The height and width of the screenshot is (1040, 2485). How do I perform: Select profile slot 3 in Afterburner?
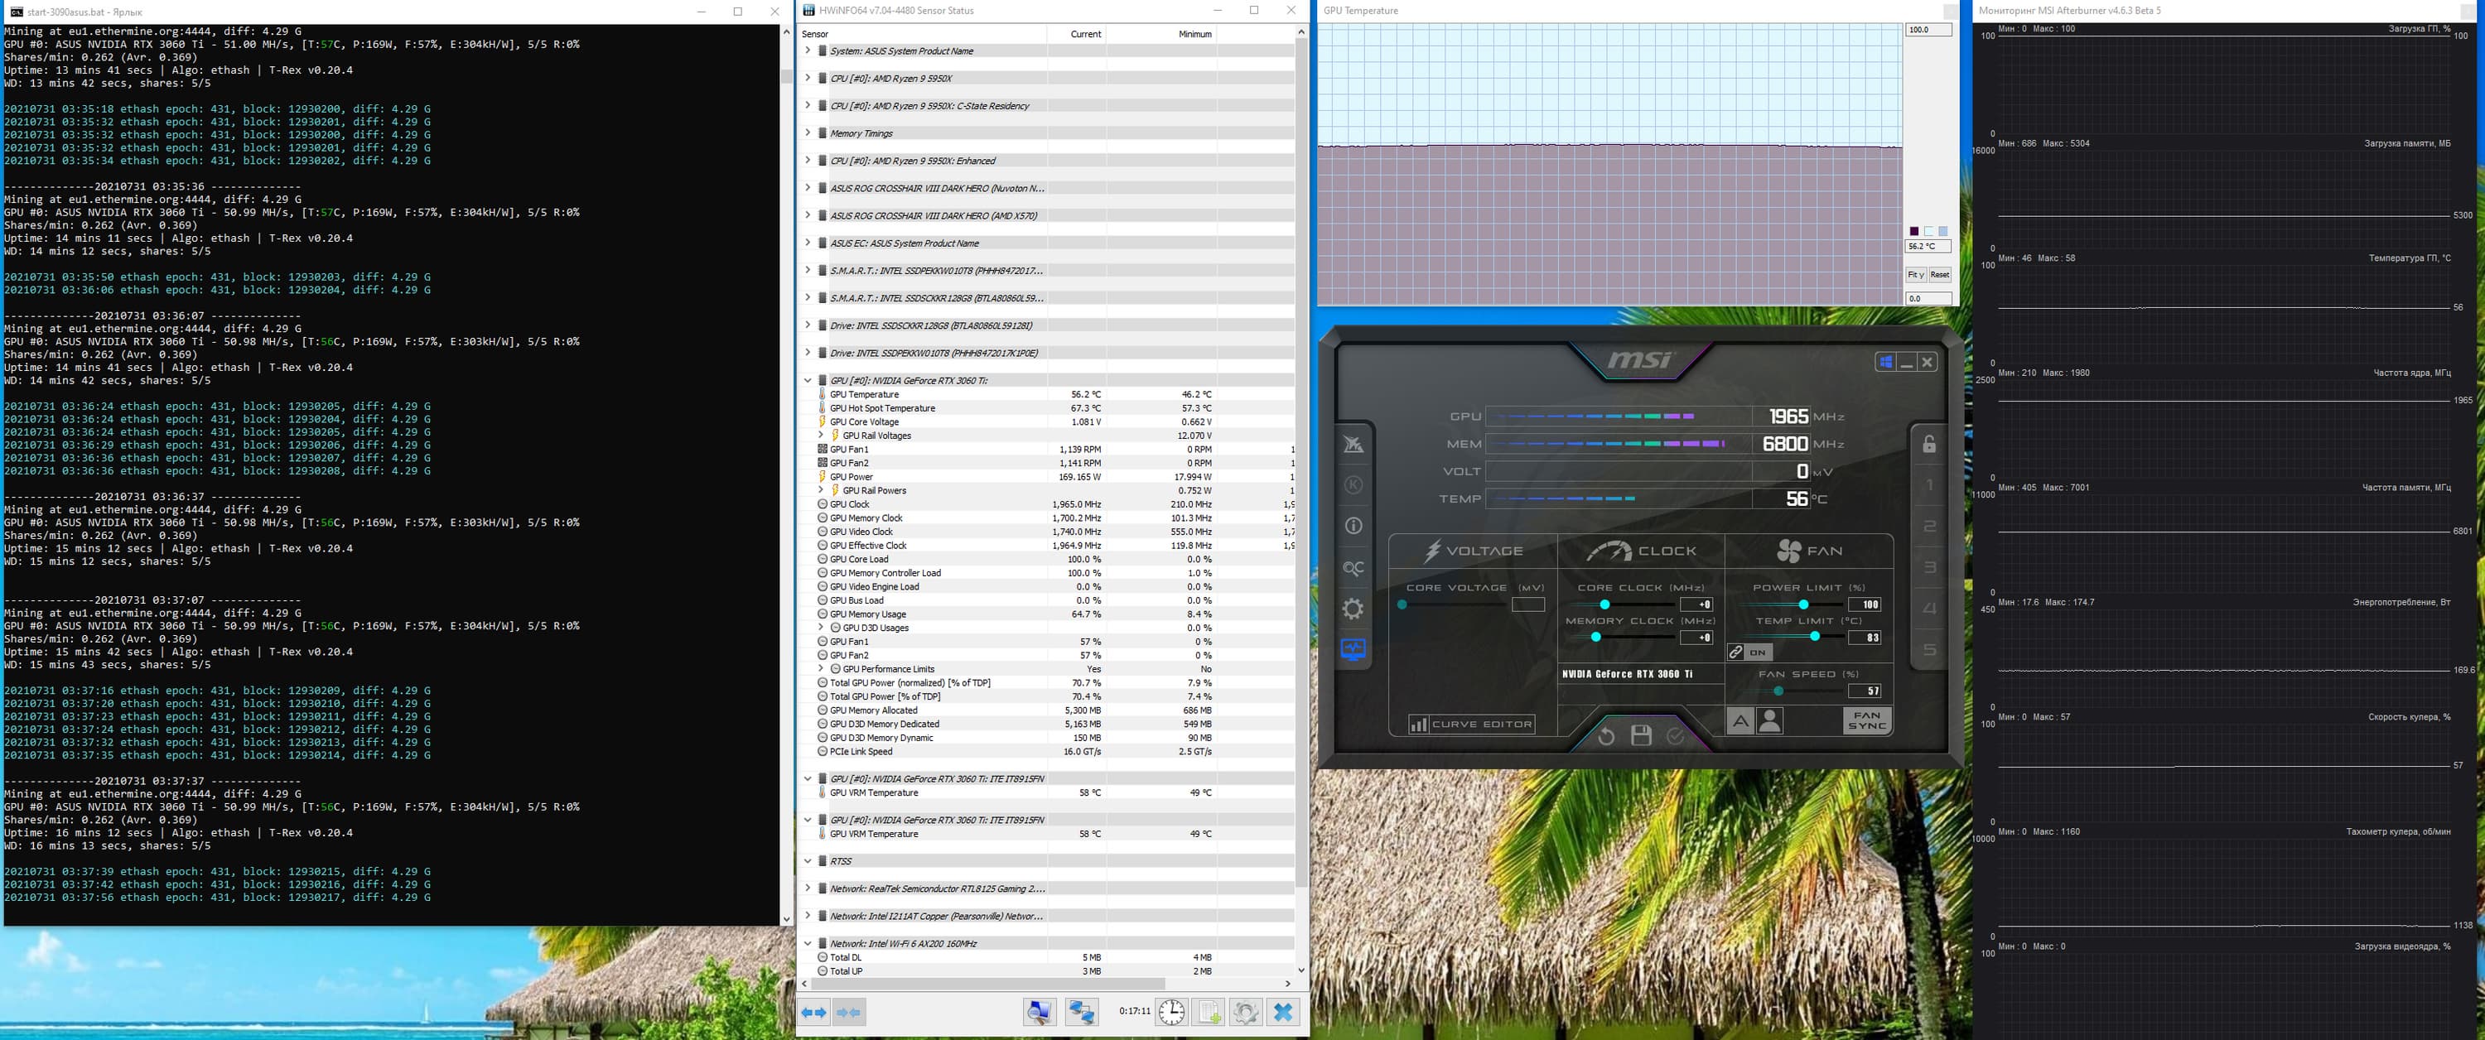pyautogui.click(x=1928, y=567)
